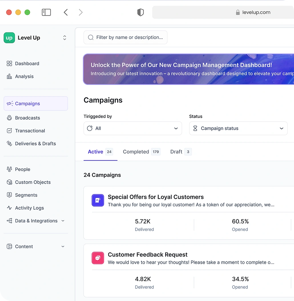Viewport: 294px width, 301px height.
Task: Go back with the browser back arrow
Action: 66,12
